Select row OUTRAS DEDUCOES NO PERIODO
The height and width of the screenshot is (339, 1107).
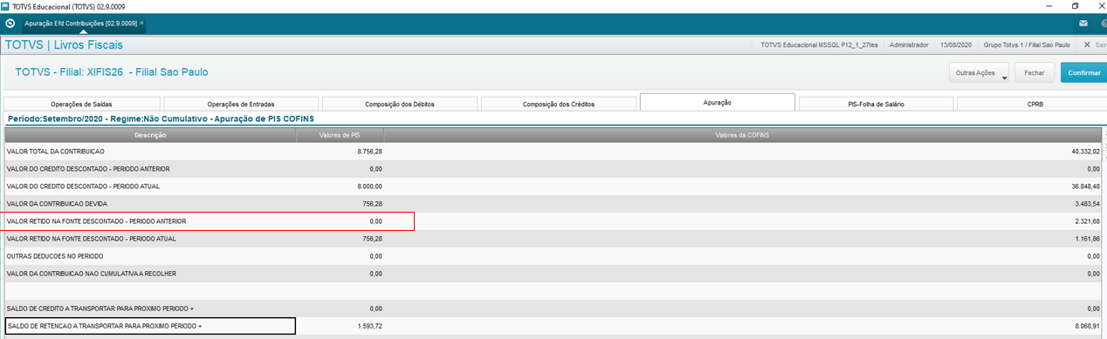pos(553,256)
